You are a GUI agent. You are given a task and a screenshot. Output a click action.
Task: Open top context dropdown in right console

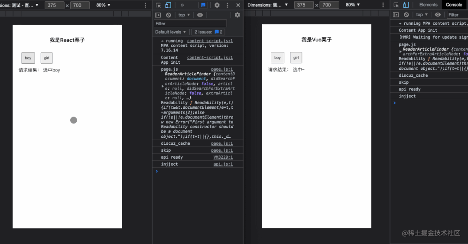[422, 15]
